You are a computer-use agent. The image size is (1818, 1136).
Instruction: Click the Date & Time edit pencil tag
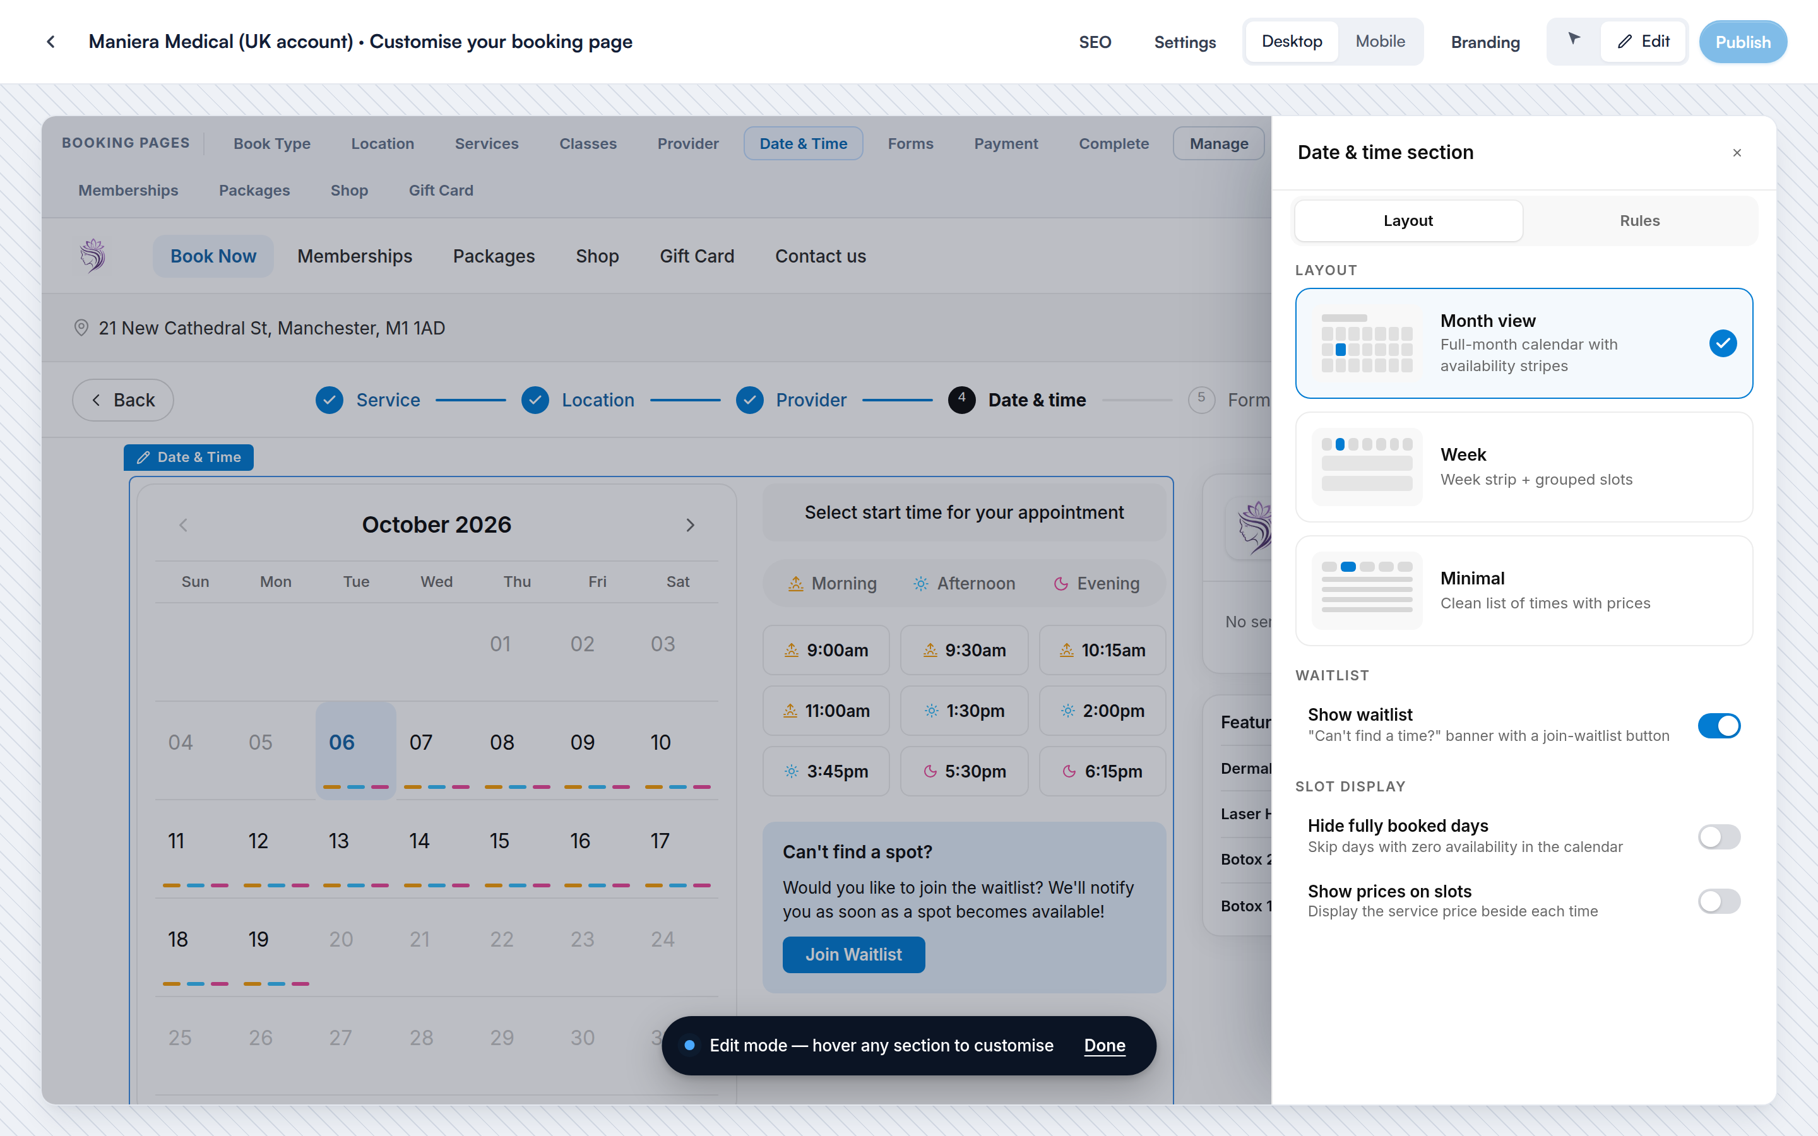tap(189, 458)
